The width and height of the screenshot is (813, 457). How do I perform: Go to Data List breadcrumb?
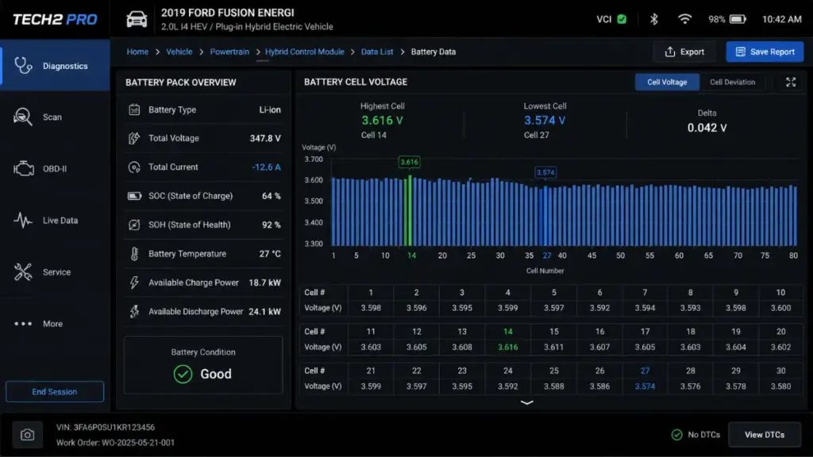377,52
